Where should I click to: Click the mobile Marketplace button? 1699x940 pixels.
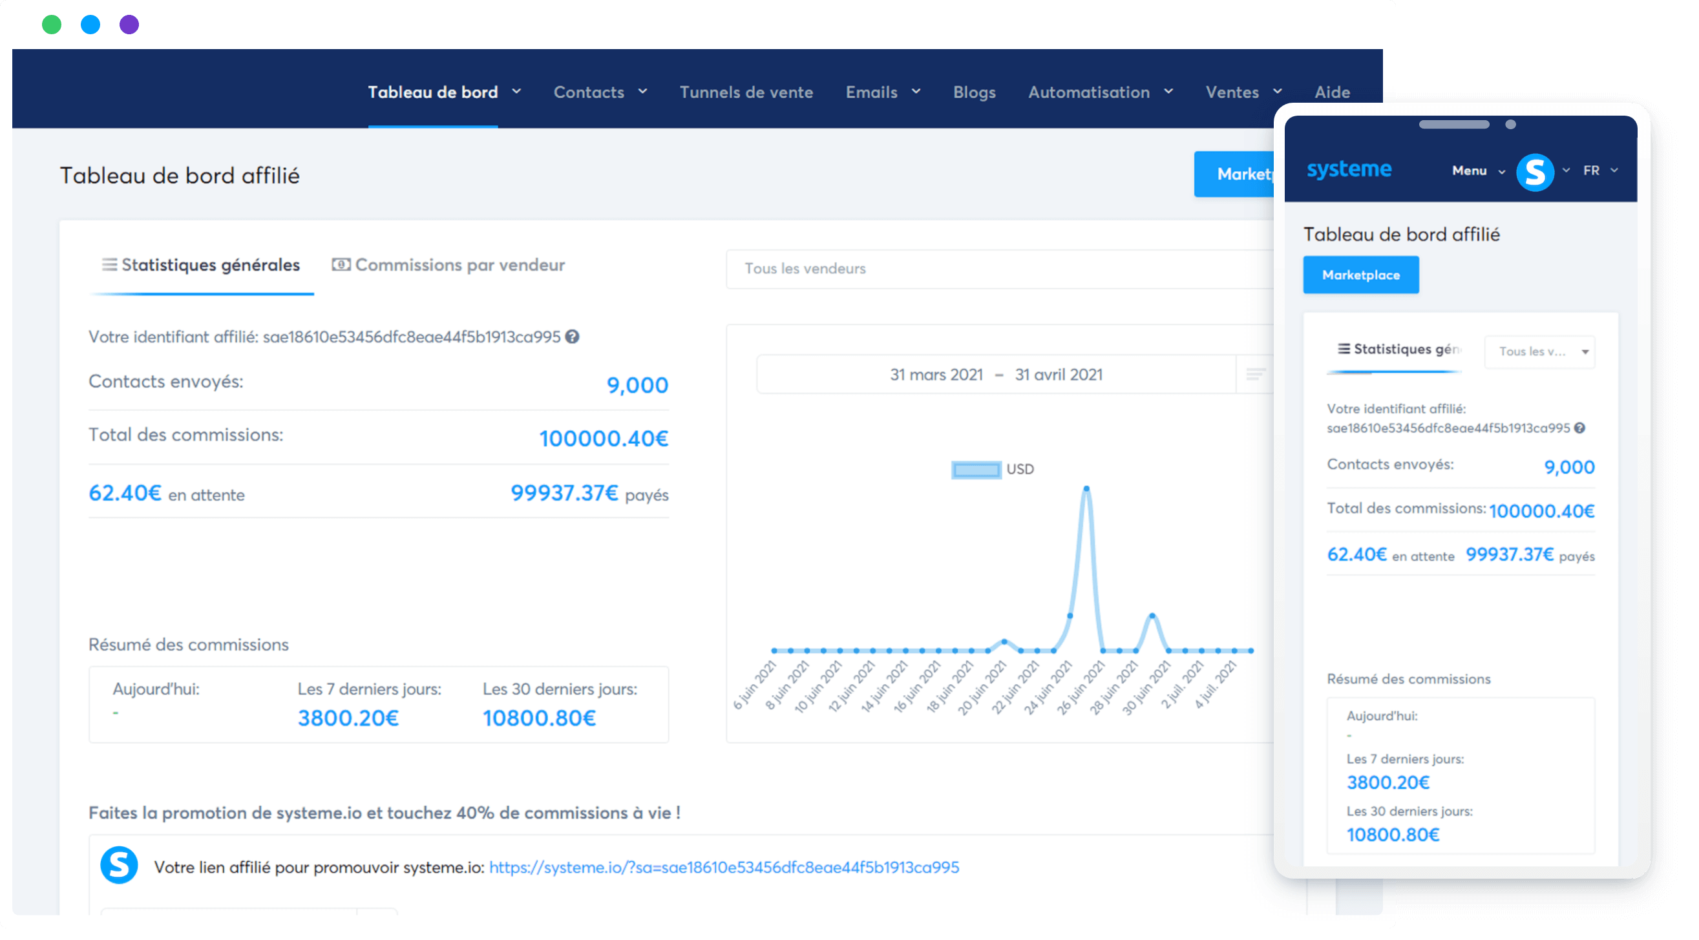[1360, 275]
